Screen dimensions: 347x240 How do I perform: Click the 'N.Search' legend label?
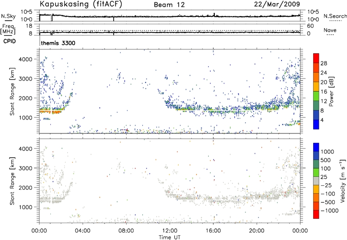pyautogui.click(x=335, y=16)
